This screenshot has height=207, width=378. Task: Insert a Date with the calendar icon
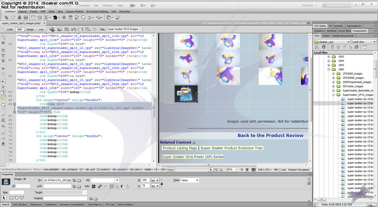(71, 18)
